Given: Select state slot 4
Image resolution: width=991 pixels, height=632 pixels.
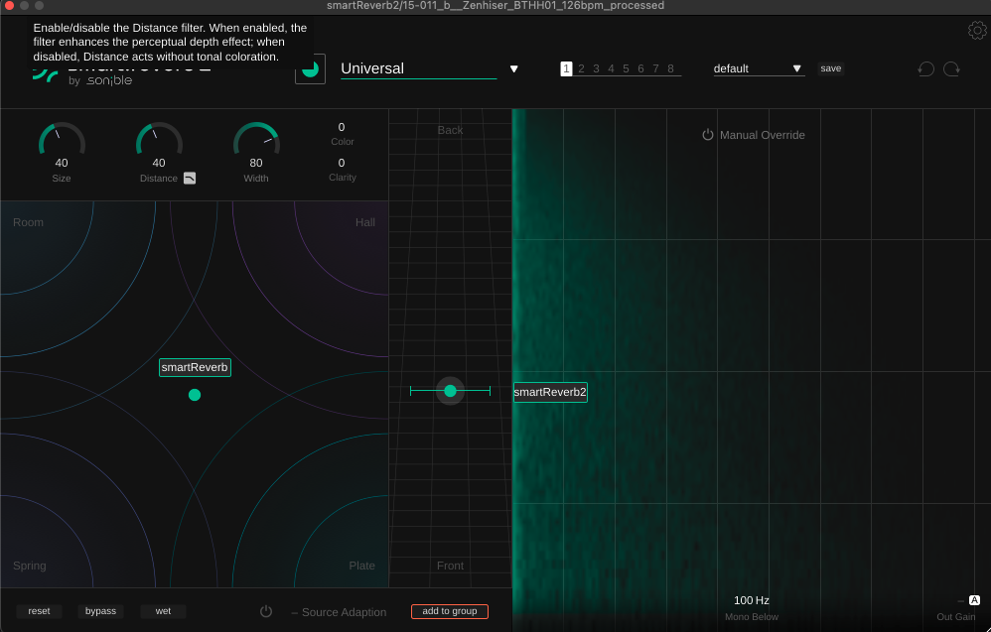Looking at the screenshot, I should coord(611,68).
